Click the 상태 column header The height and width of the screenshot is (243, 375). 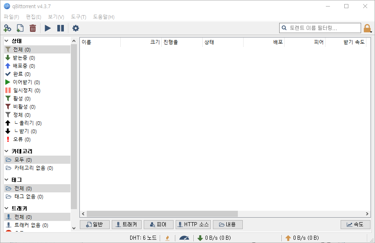tap(223, 42)
